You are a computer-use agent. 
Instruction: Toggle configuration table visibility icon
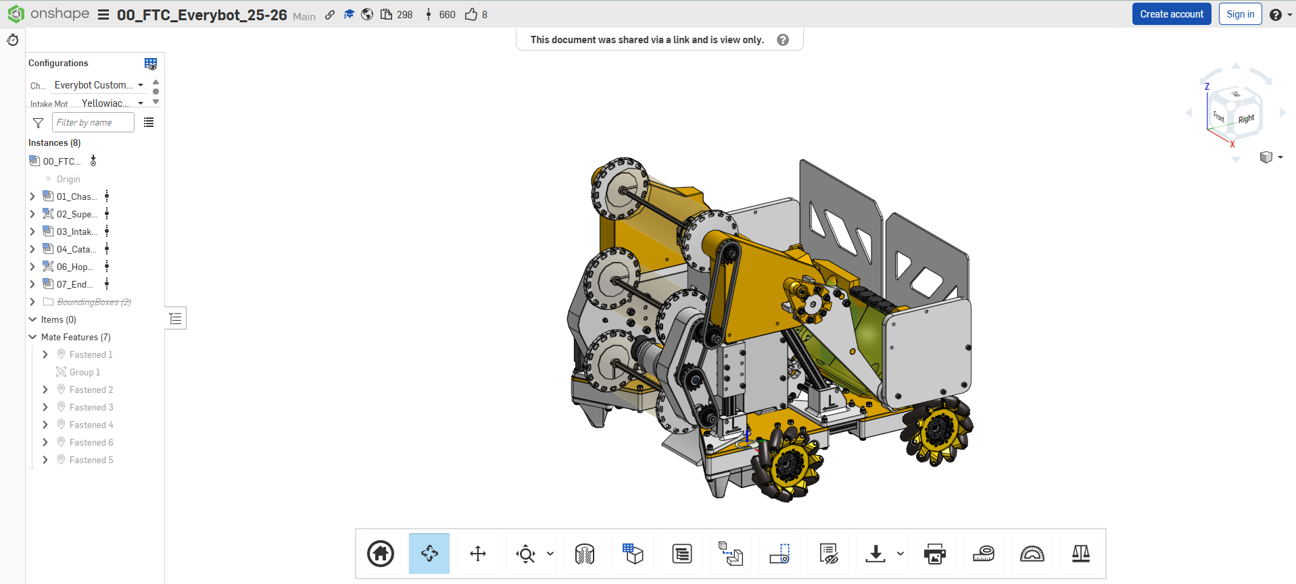point(151,63)
